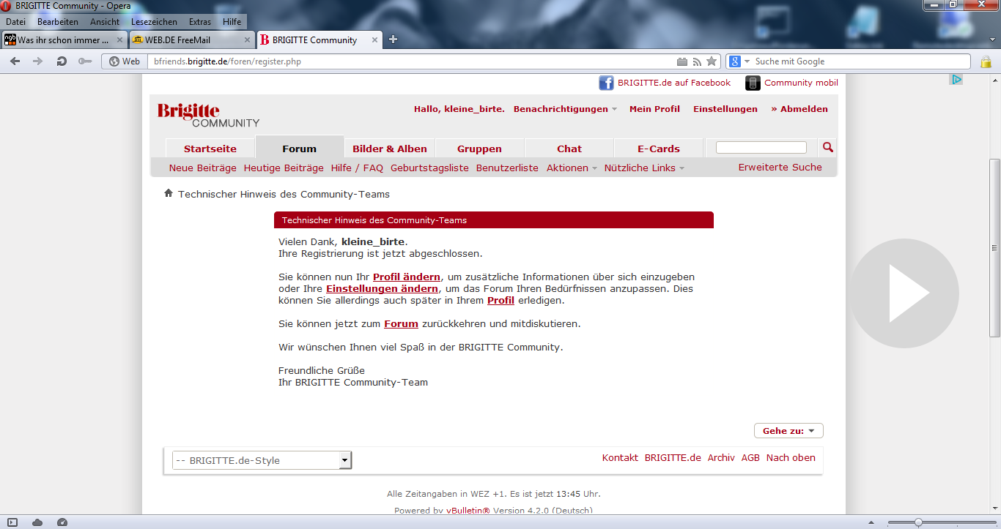The image size is (1001, 529).
Task: Click the Kontakt footer link
Action: [x=620, y=457]
